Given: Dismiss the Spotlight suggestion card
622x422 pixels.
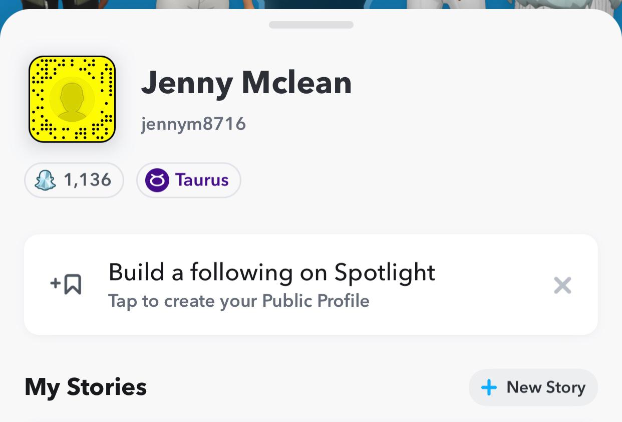Looking at the screenshot, I should click(562, 286).
